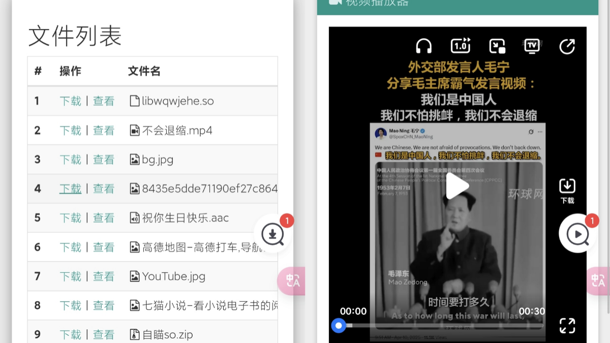
Task: Tap the headphones audio-only icon
Action: [423, 46]
